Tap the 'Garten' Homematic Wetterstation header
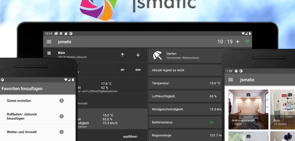This screenshot has height=141, width=295. pos(185,55)
